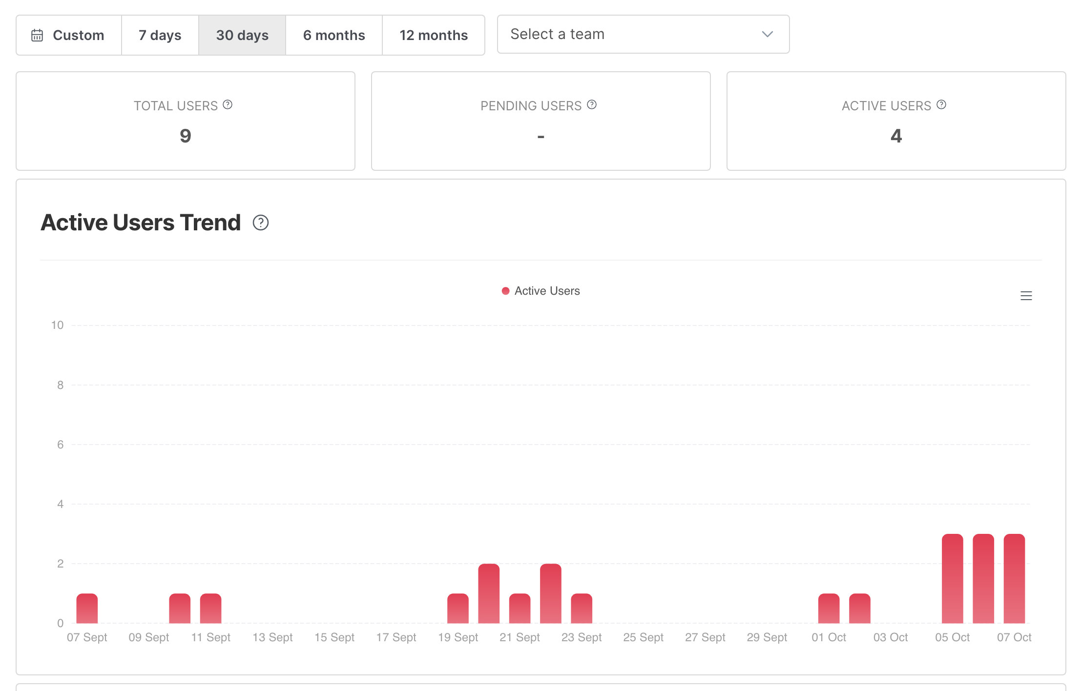Click the bar above 01 Oct
The width and height of the screenshot is (1081, 691).
pos(829,609)
